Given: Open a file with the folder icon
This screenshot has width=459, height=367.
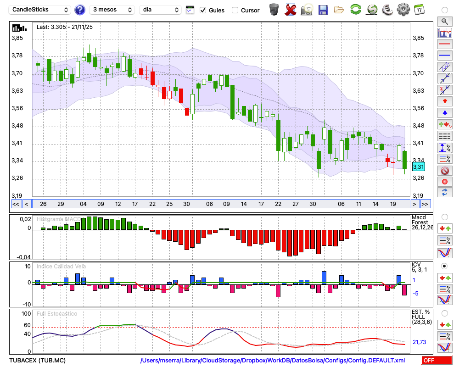Looking at the screenshot, I should click(339, 10).
